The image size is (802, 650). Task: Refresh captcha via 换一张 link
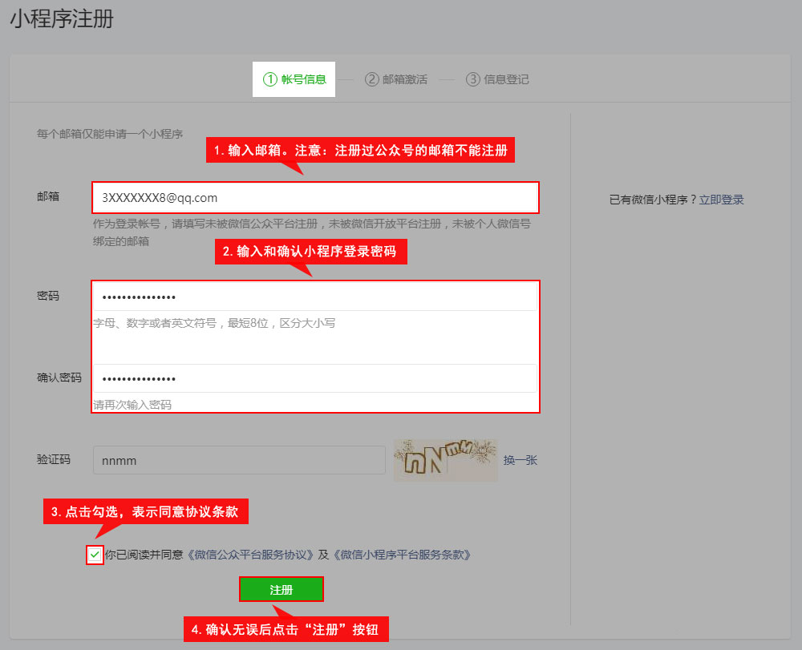[x=520, y=460]
